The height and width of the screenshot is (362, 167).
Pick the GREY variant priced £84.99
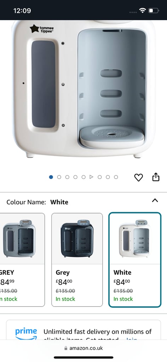[x=22, y=260]
